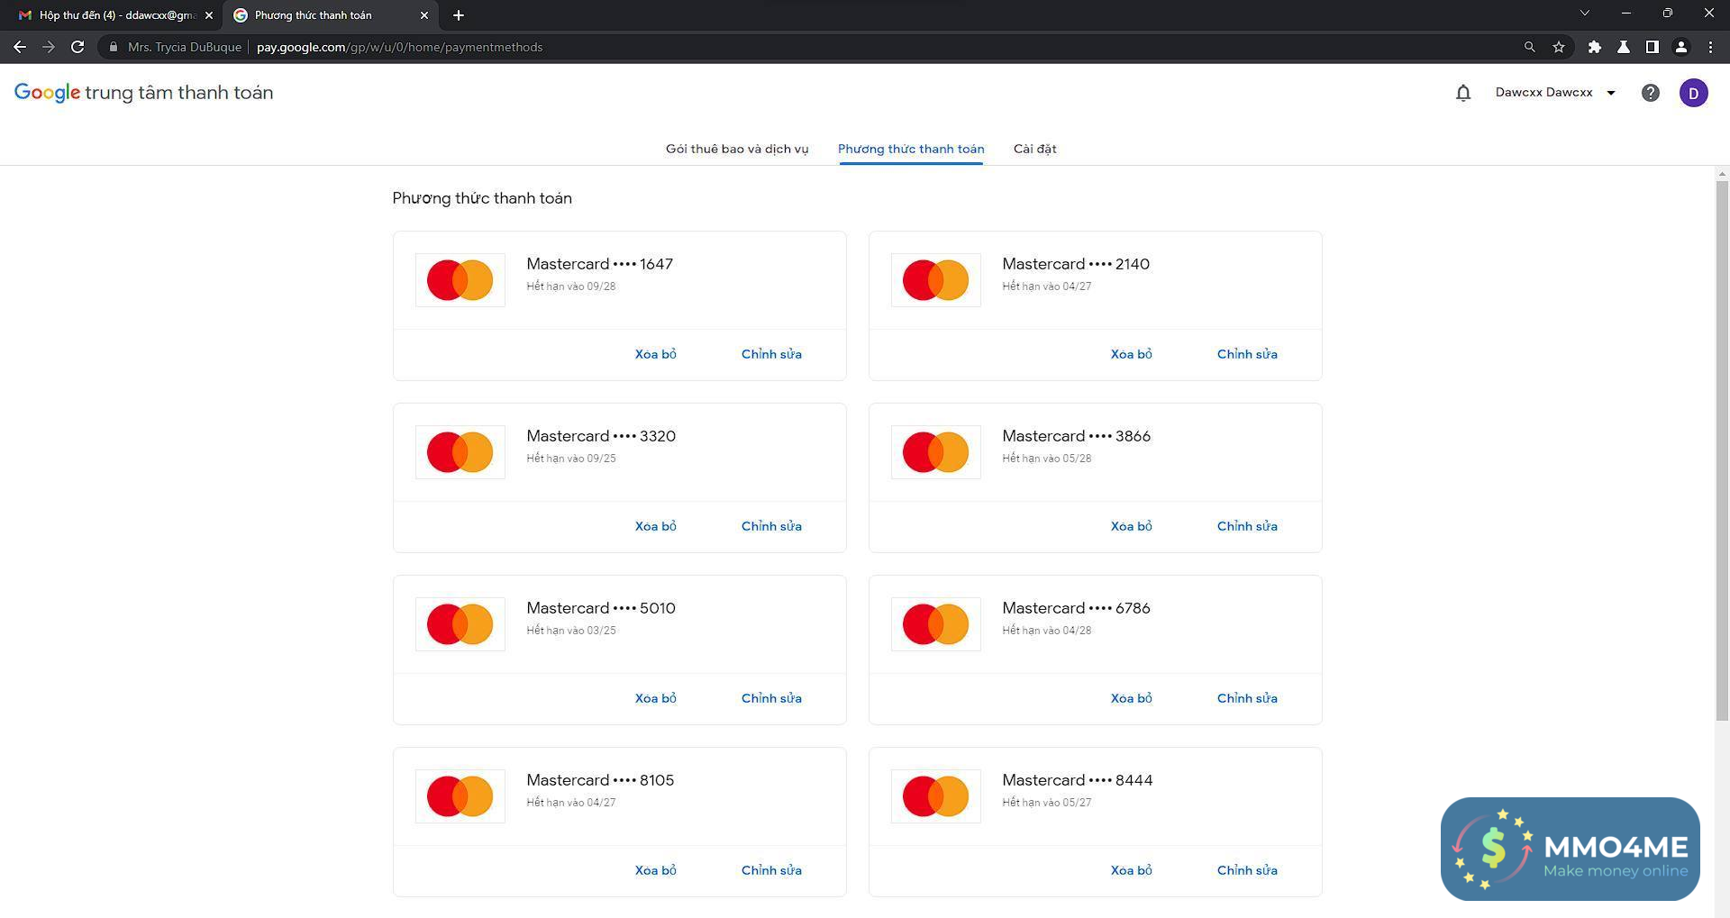The image size is (1730, 918).
Task: Edit Mastercard 5010 with Chỉnh sửa
Action: coord(771,698)
